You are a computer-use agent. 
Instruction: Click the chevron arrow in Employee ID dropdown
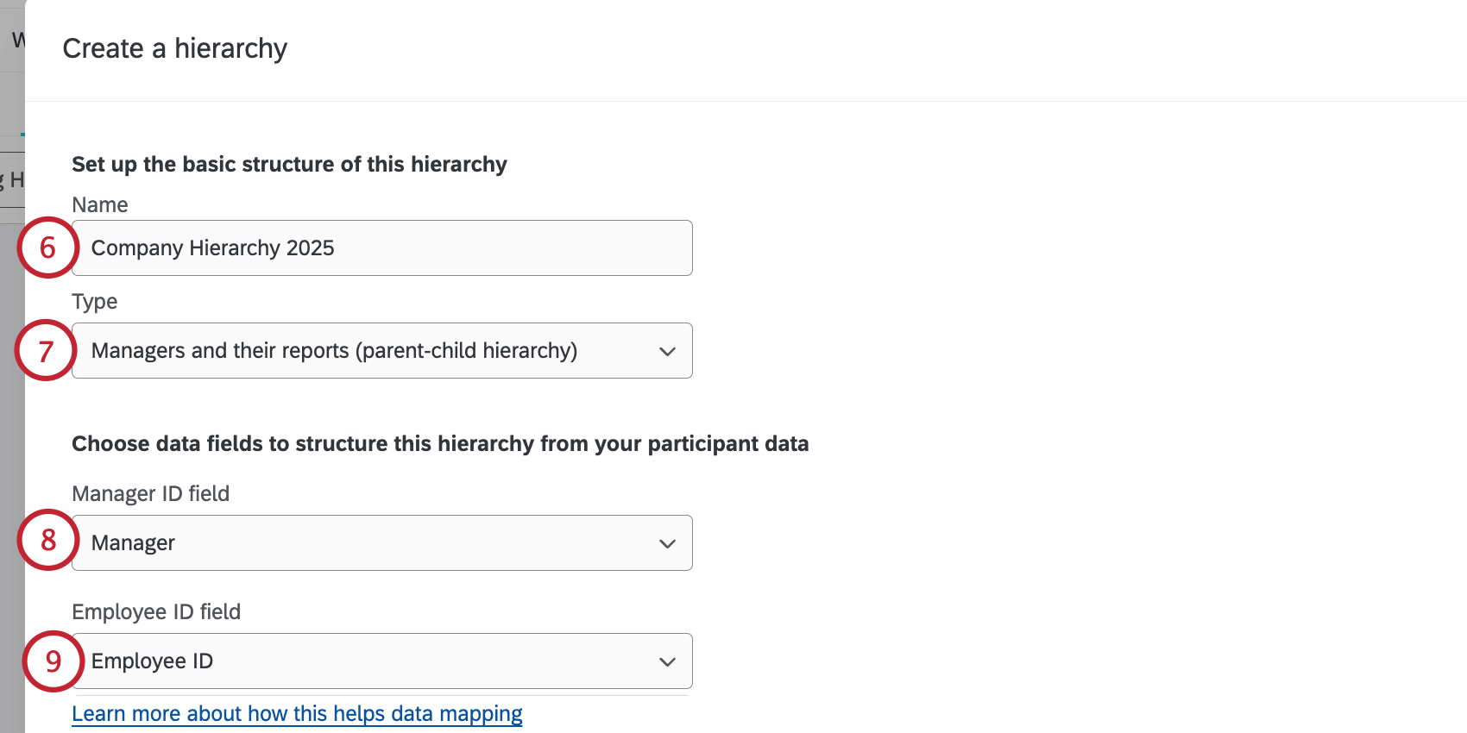(667, 661)
